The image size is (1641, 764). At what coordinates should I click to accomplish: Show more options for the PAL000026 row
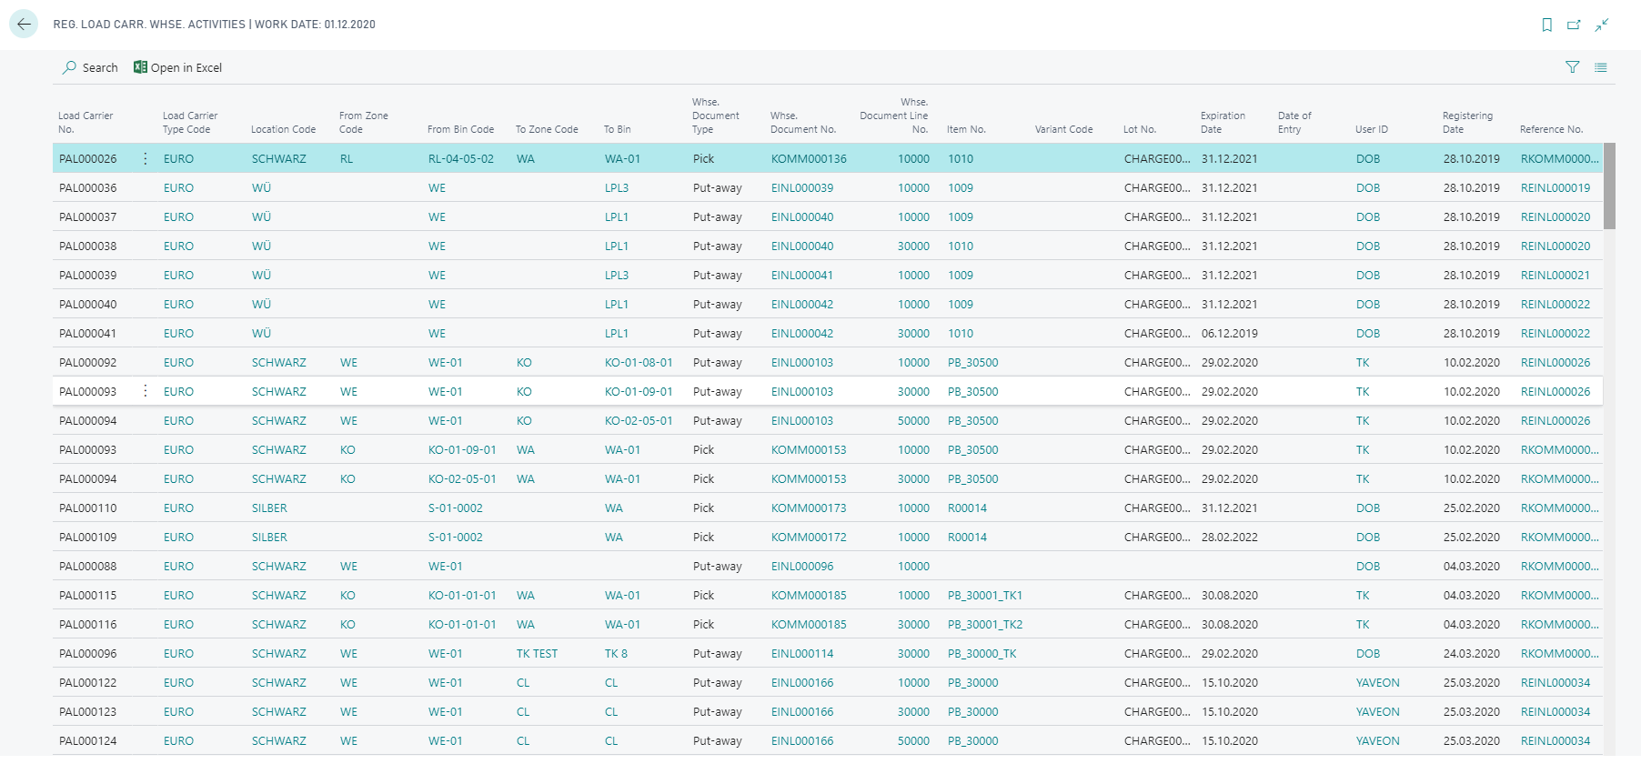pyautogui.click(x=146, y=158)
